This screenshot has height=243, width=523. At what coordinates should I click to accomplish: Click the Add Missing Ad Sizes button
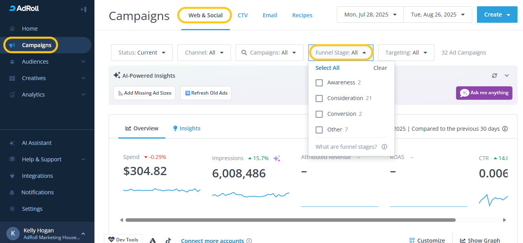(x=144, y=93)
